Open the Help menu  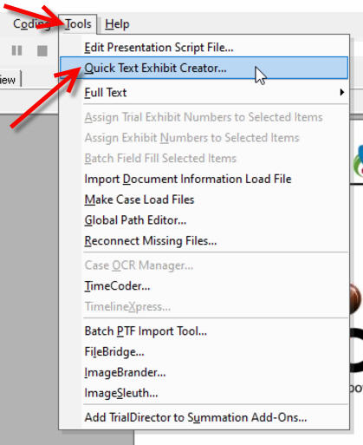coord(117,24)
